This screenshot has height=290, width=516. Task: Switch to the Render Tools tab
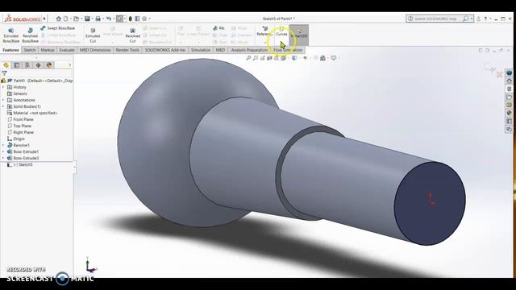click(x=127, y=50)
